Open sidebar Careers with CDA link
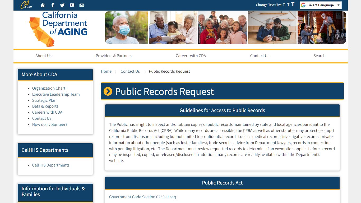 pyautogui.click(x=47, y=112)
